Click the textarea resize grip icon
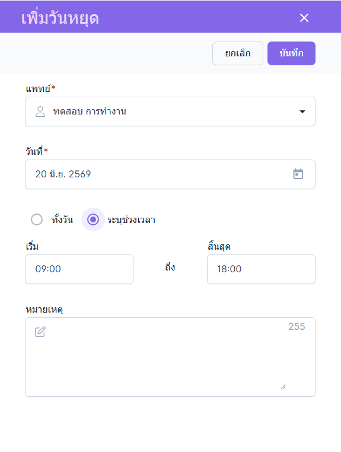 [x=283, y=387]
